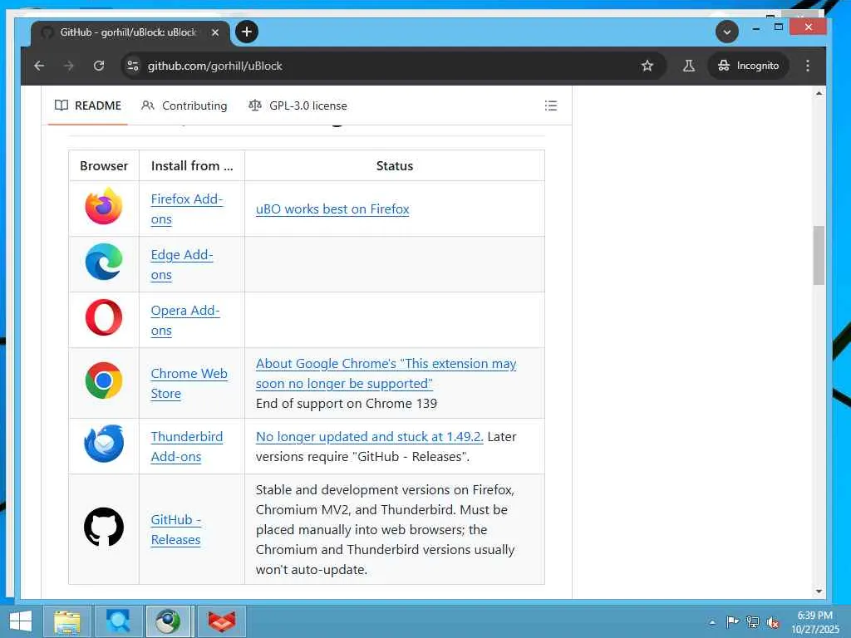Click the Chrome logo icon in table

click(104, 380)
